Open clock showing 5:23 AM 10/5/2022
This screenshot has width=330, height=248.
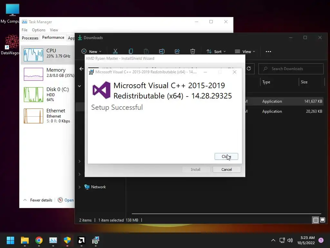pos(306,240)
